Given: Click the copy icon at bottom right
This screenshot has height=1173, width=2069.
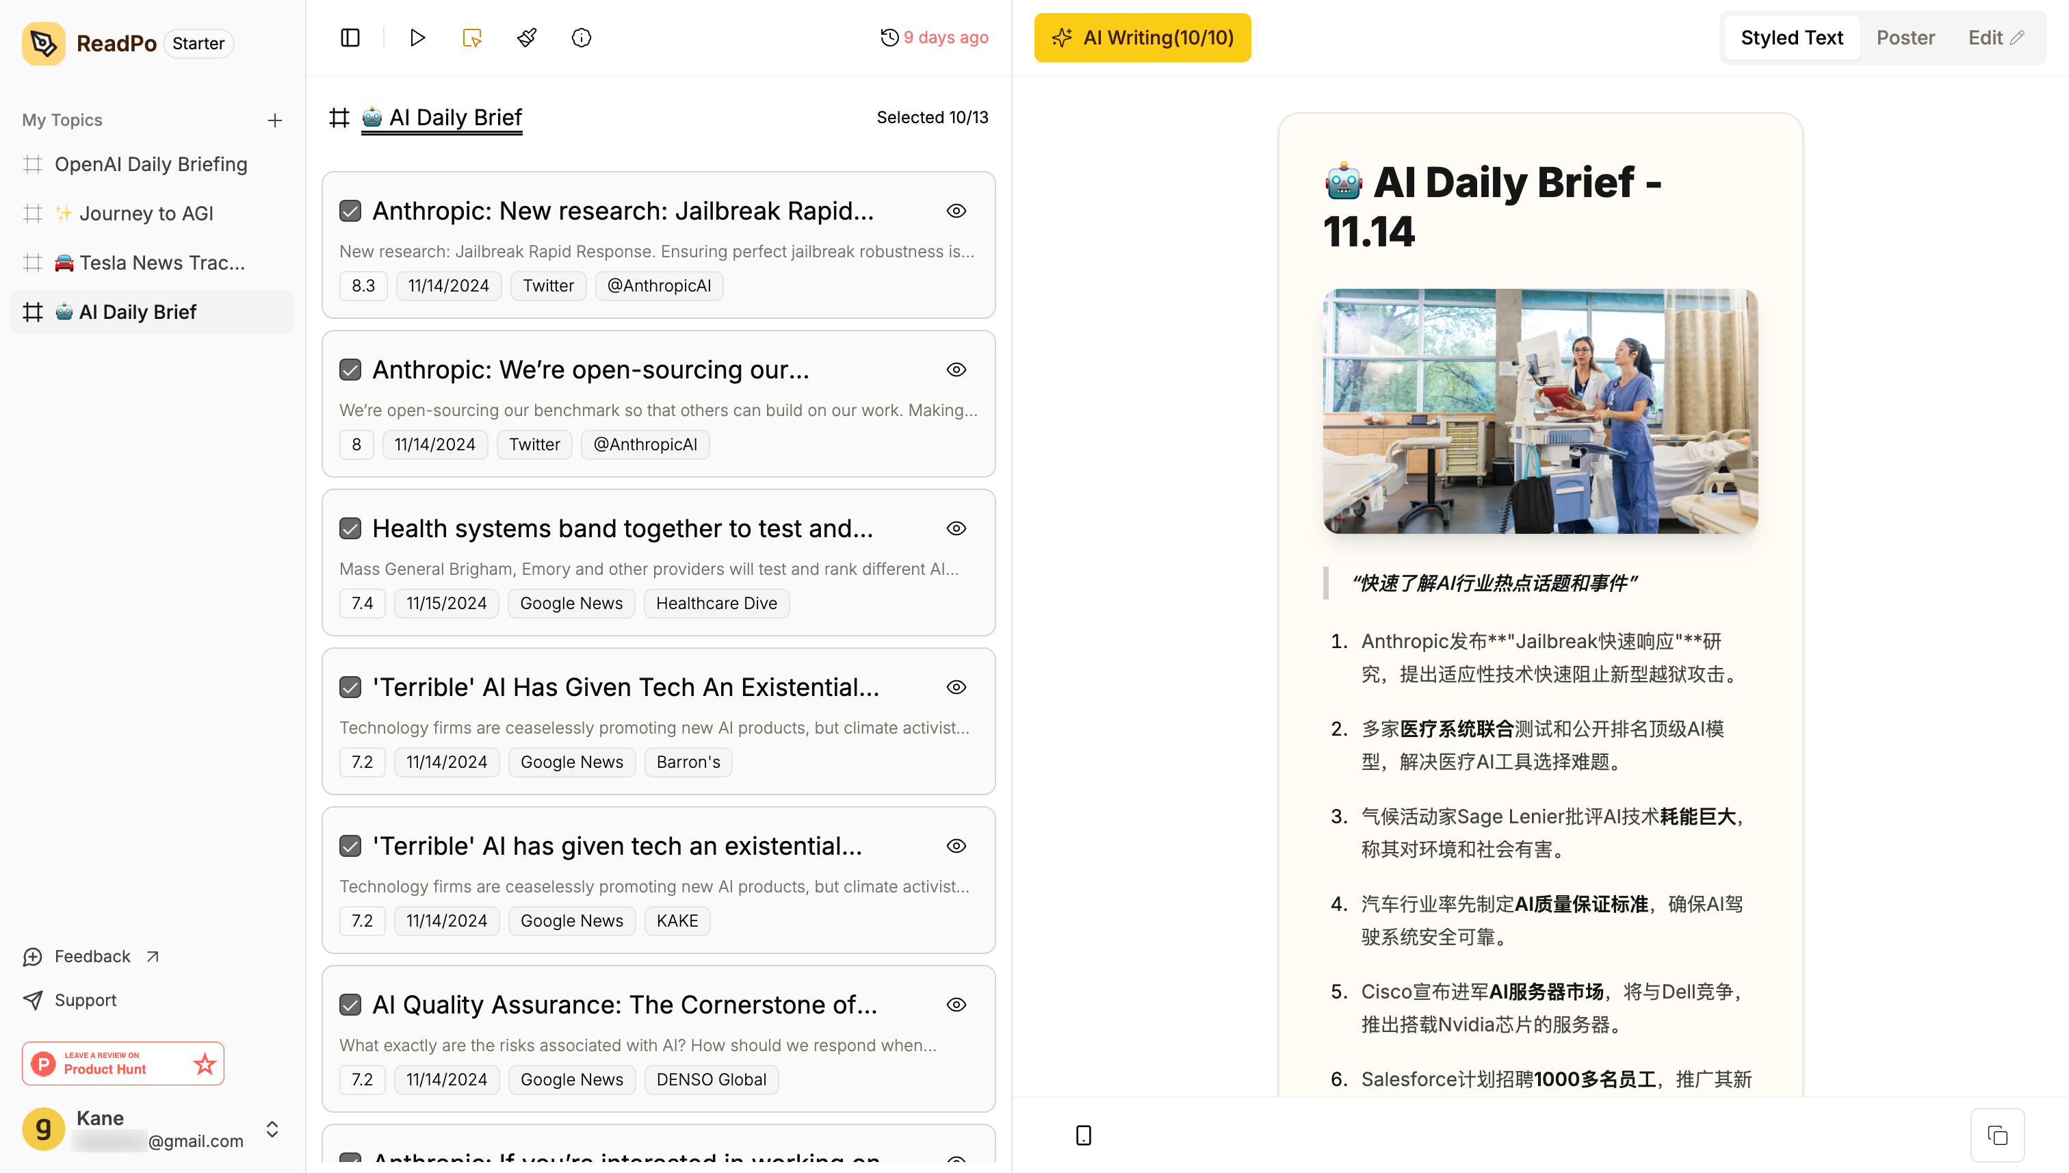Looking at the screenshot, I should click(x=1997, y=1135).
